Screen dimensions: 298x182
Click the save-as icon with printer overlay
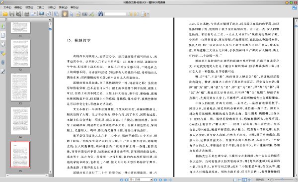click(18, 14)
